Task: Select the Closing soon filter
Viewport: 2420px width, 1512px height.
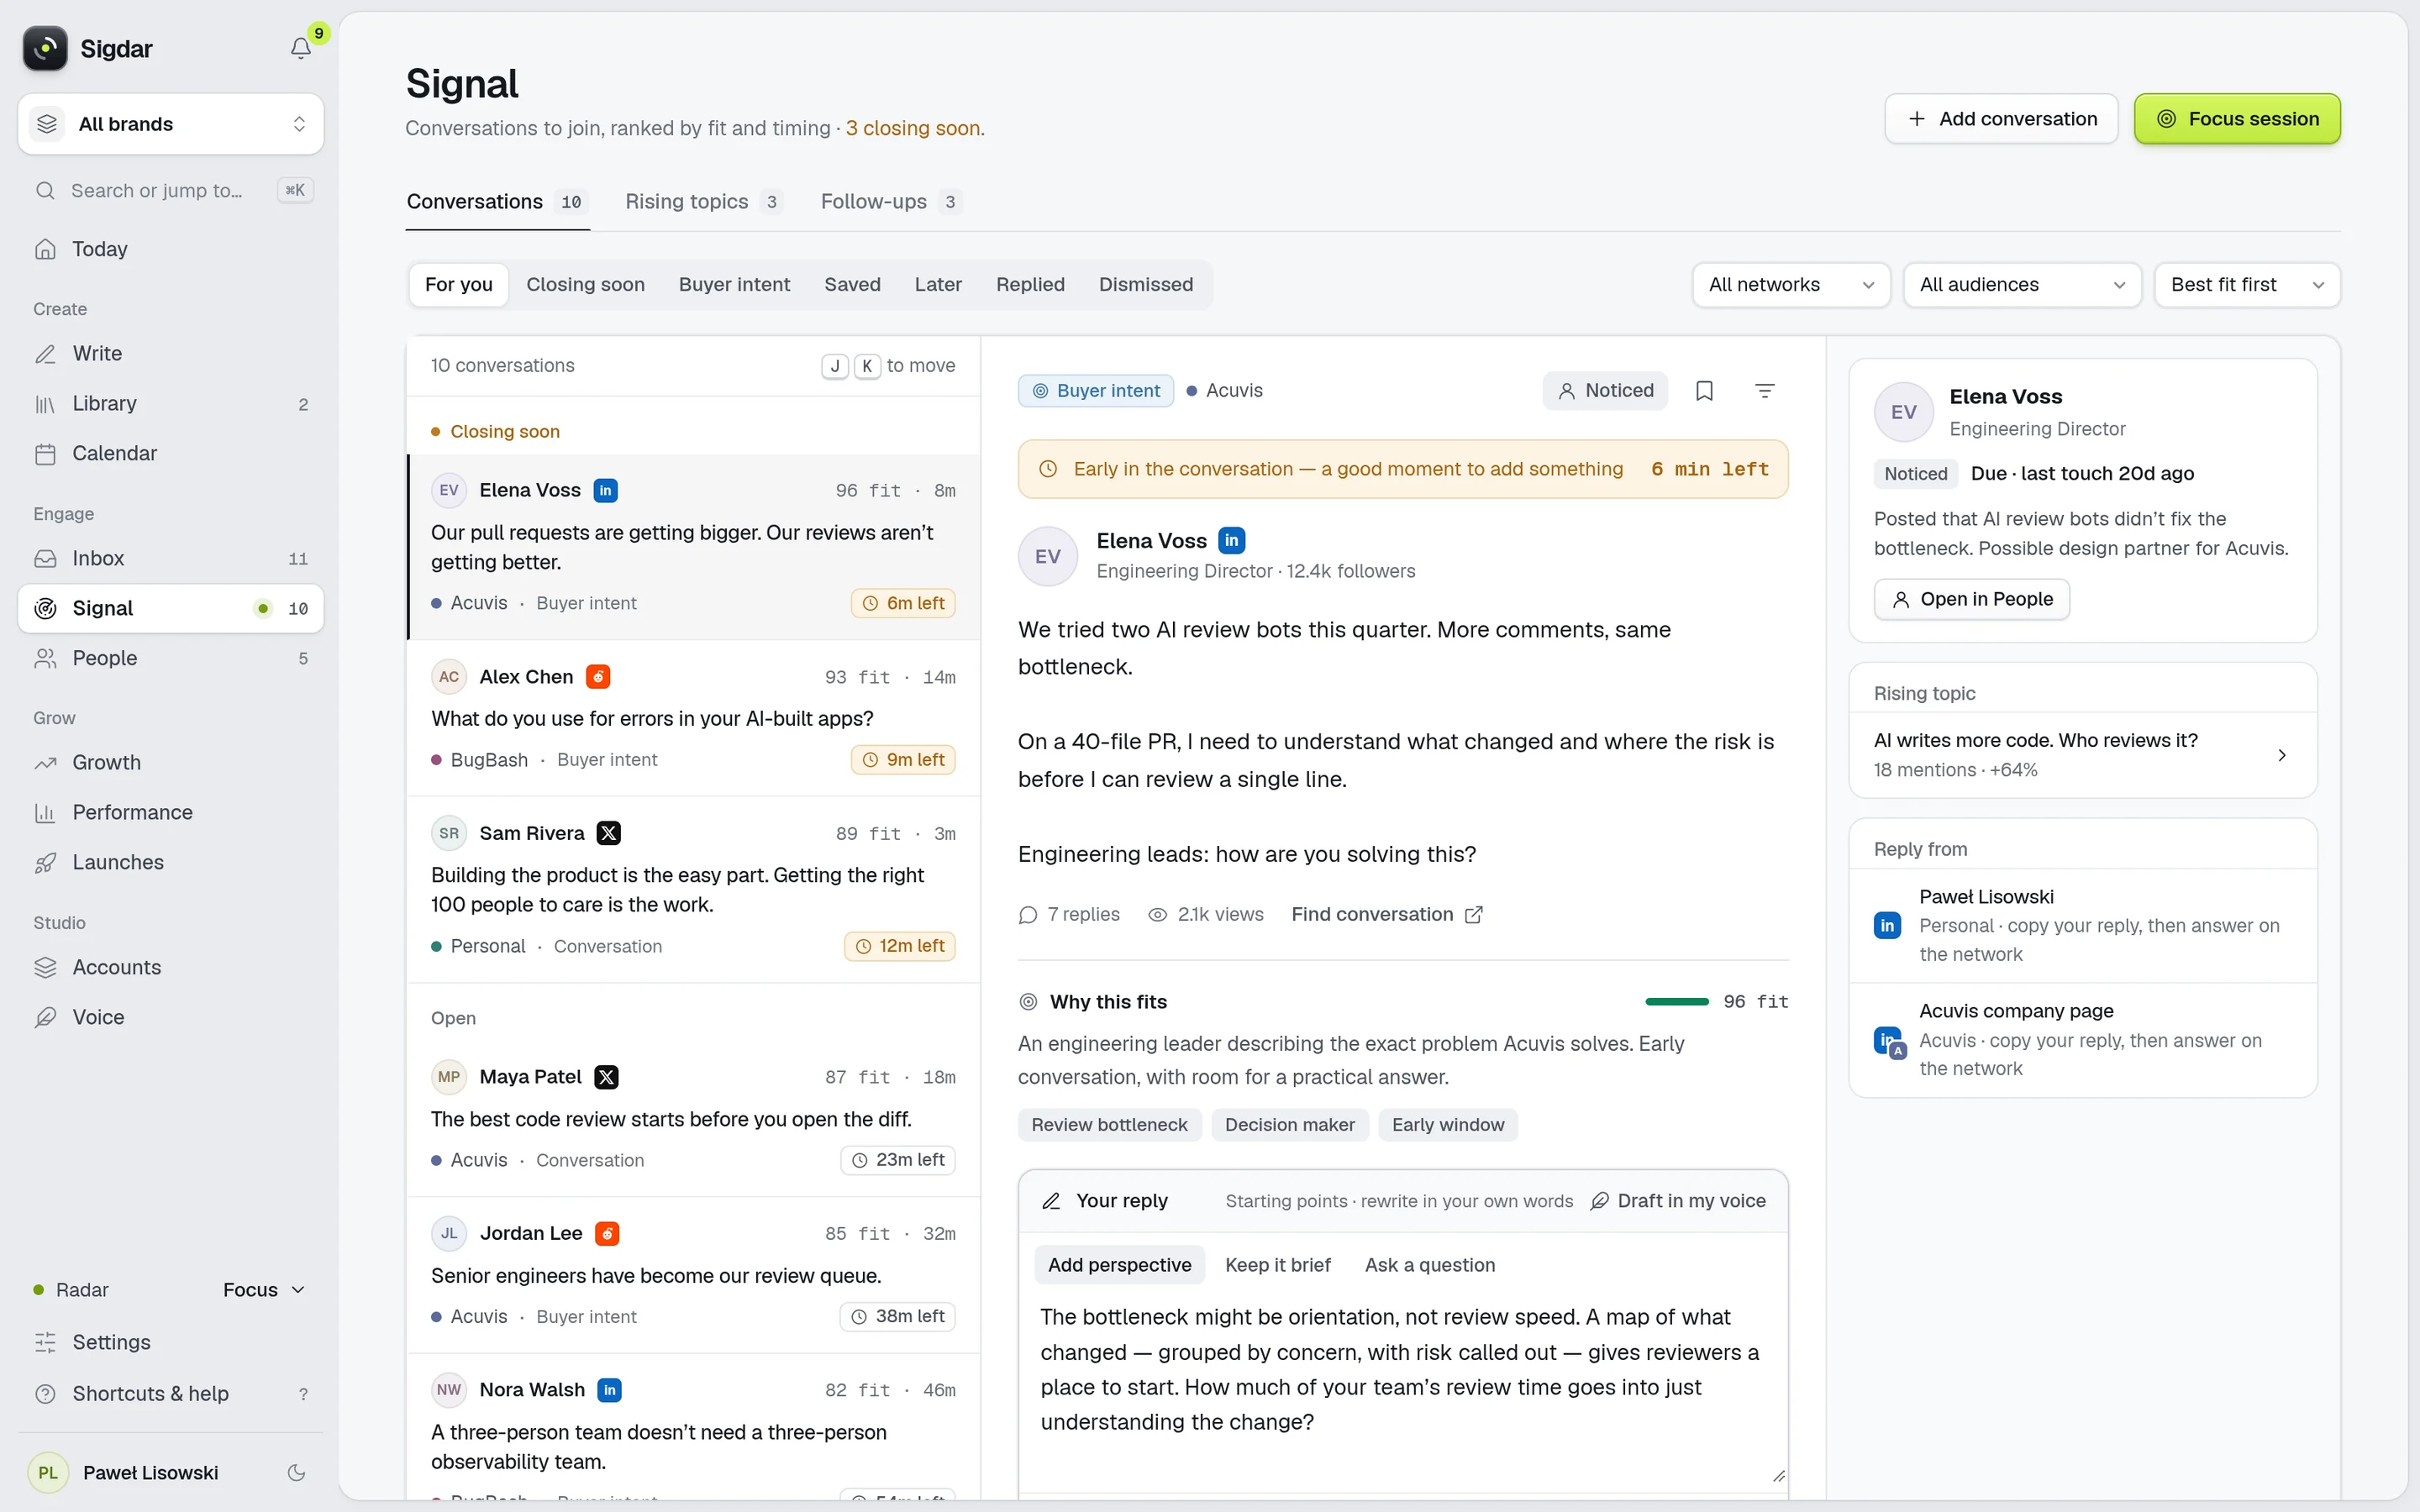Action: coord(585,285)
